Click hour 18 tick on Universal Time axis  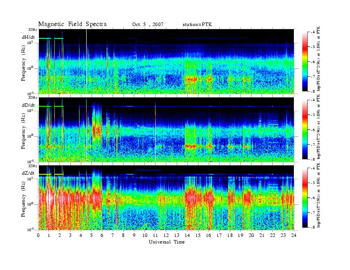coord(230,235)
